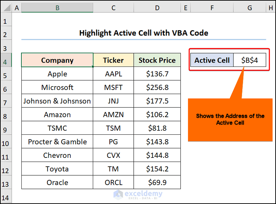Screen dimensions: 276x204
Task: Select the Company header cell
Action: click(x=57, y=60)
